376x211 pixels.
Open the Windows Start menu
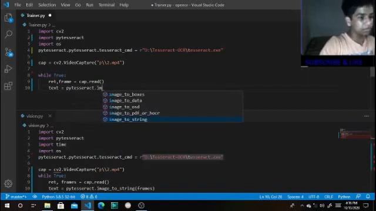coord(7,206)
